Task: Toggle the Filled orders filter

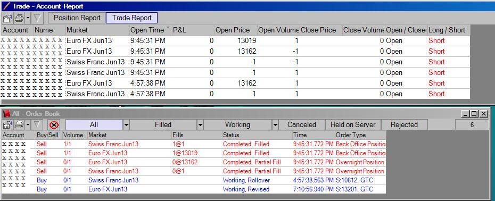Action: pyautogui.click(x=163, y=124)
